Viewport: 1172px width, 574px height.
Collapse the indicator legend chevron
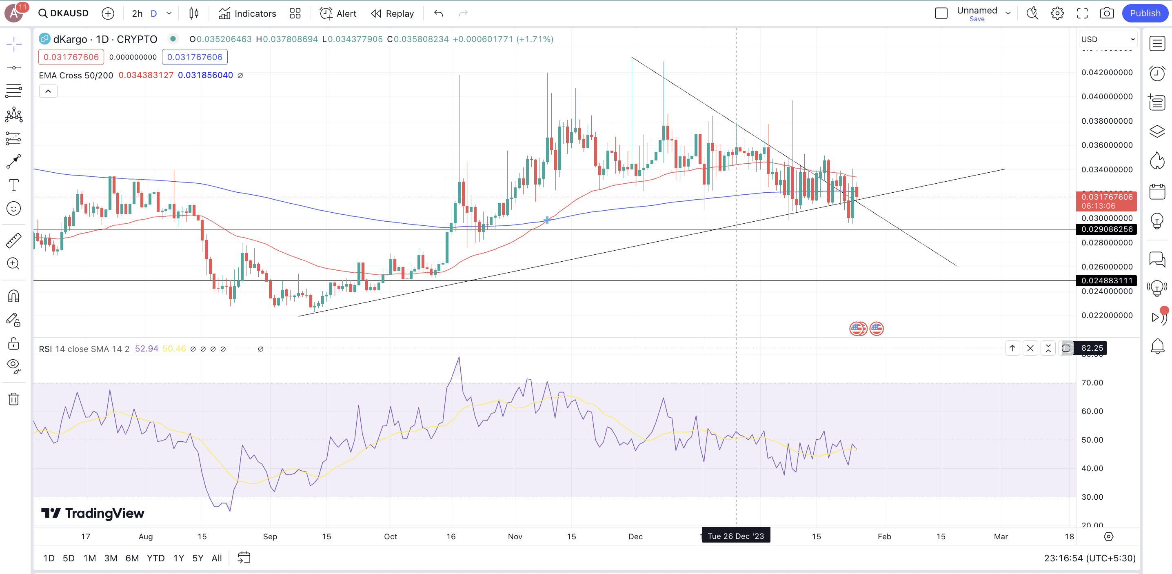(48, 91)
